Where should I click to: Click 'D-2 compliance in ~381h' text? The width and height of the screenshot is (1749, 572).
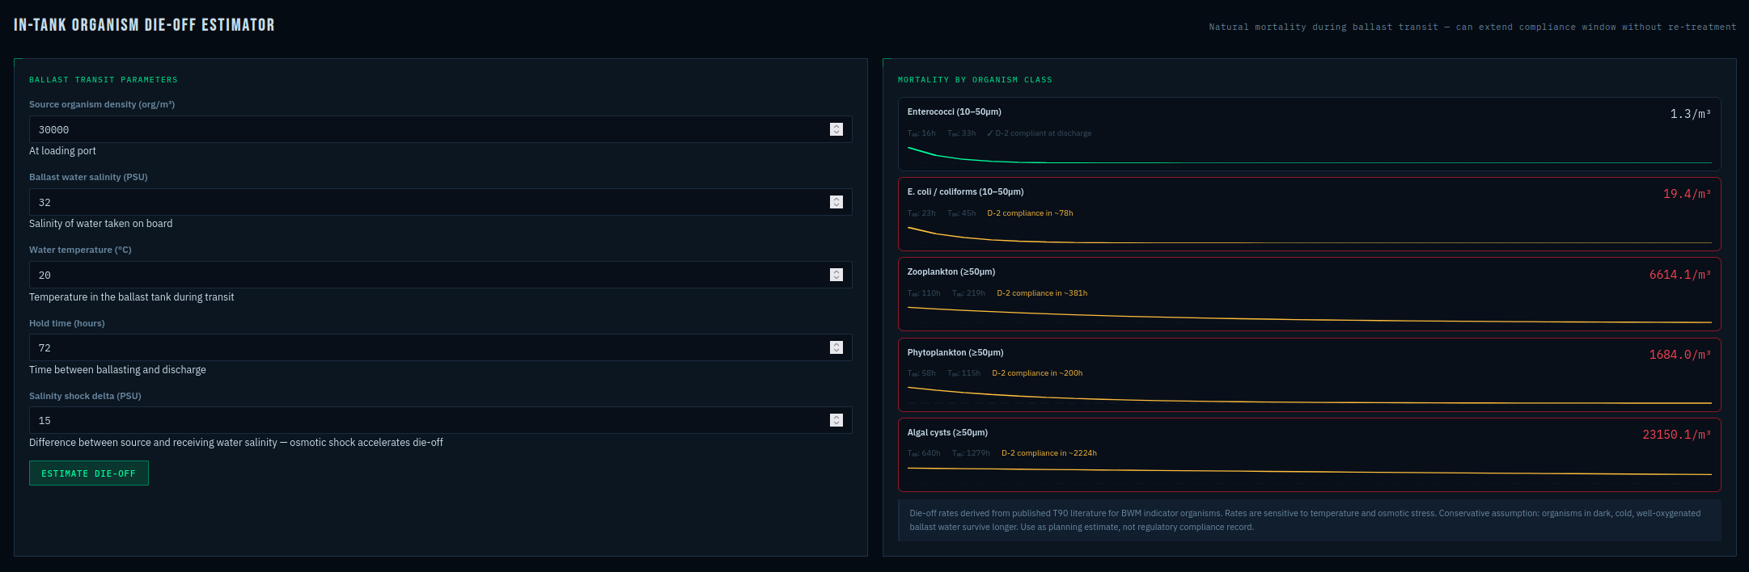tap(1042, 293)
